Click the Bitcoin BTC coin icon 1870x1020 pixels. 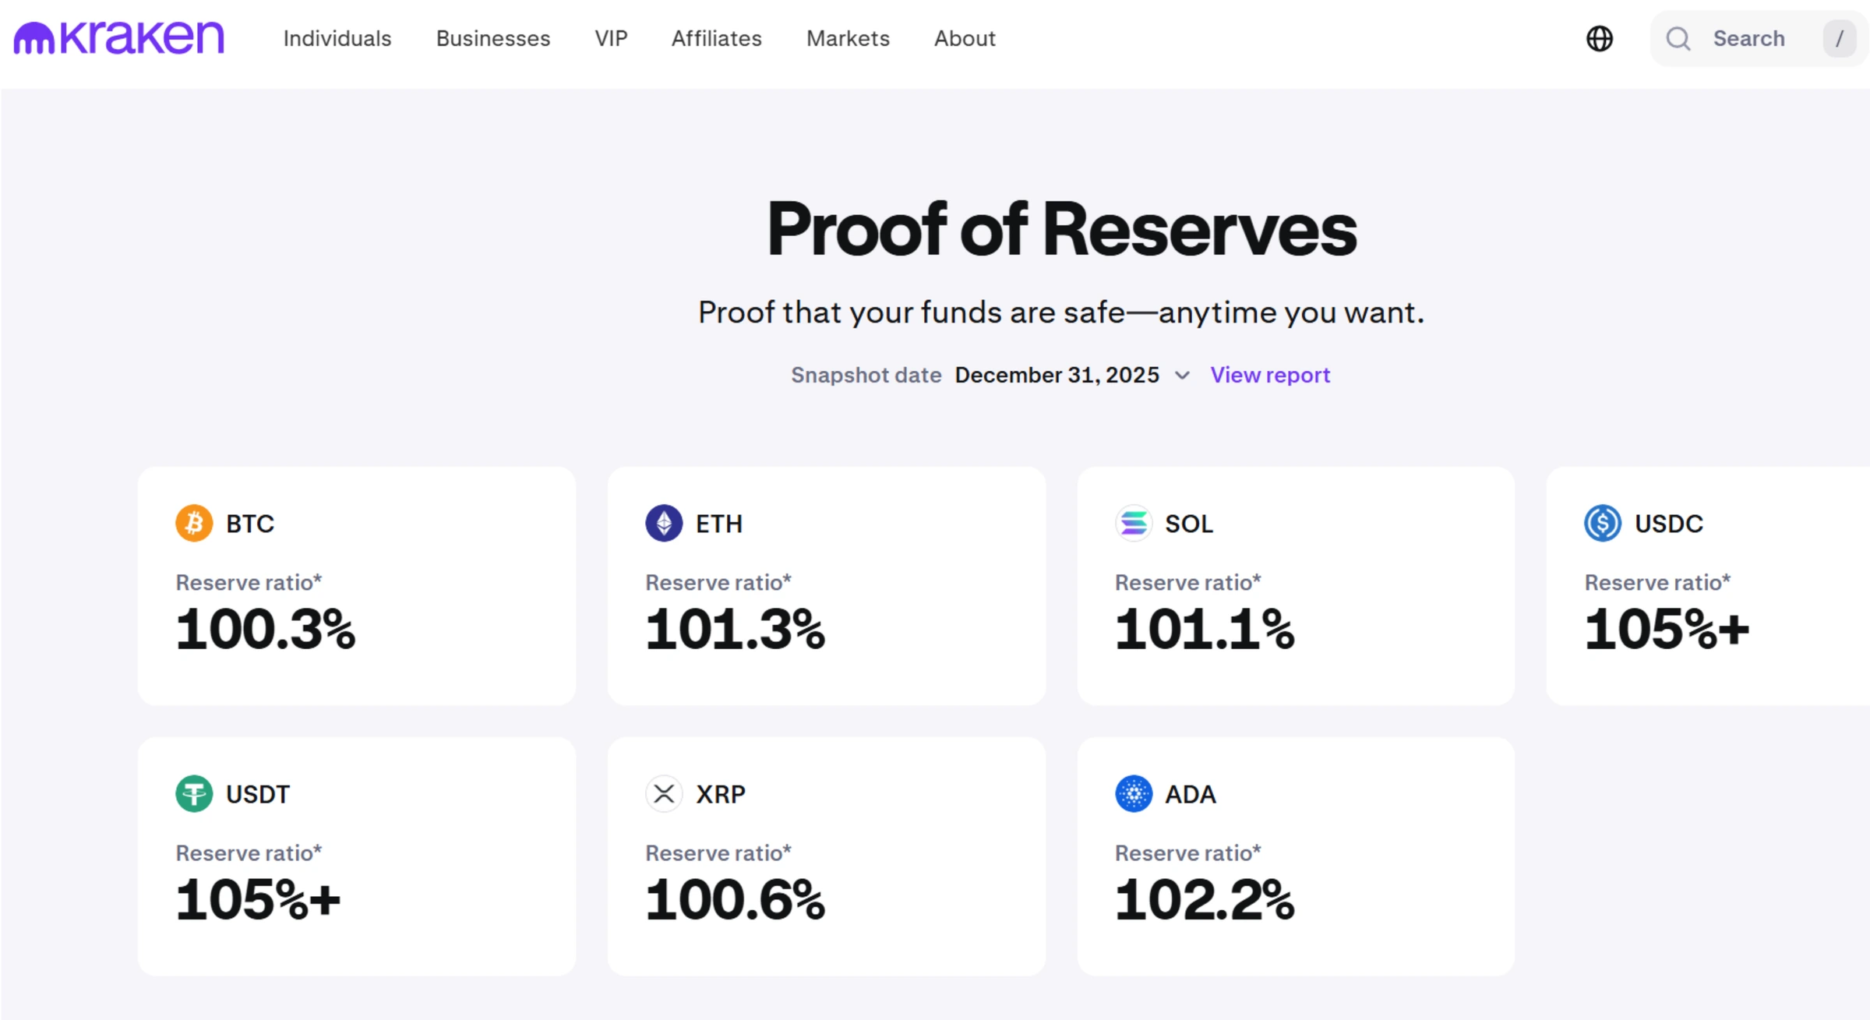point(194,523)
